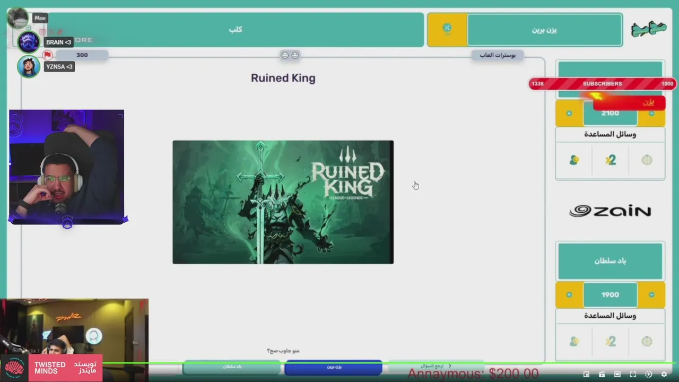This screenshot has width=679, height=382.
Task: Click the Moe user avatar
Action: pyautogui.click(x=18, y=18)
